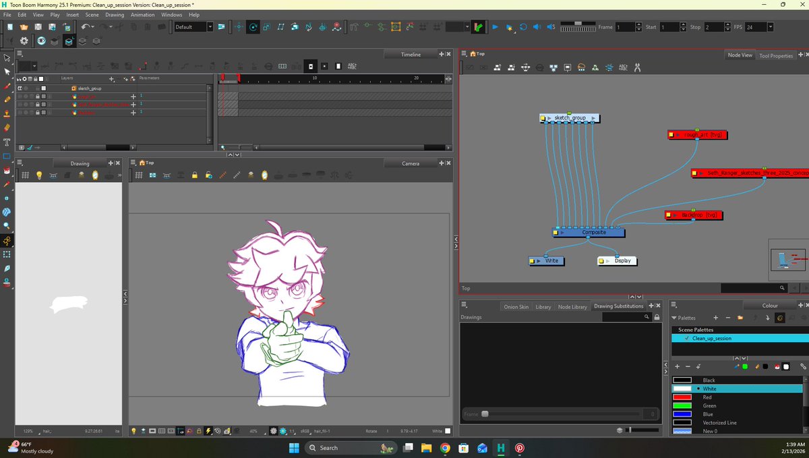Click the light table icon in Drawing view
Screen dimensions: 809x458
(39, 175)
